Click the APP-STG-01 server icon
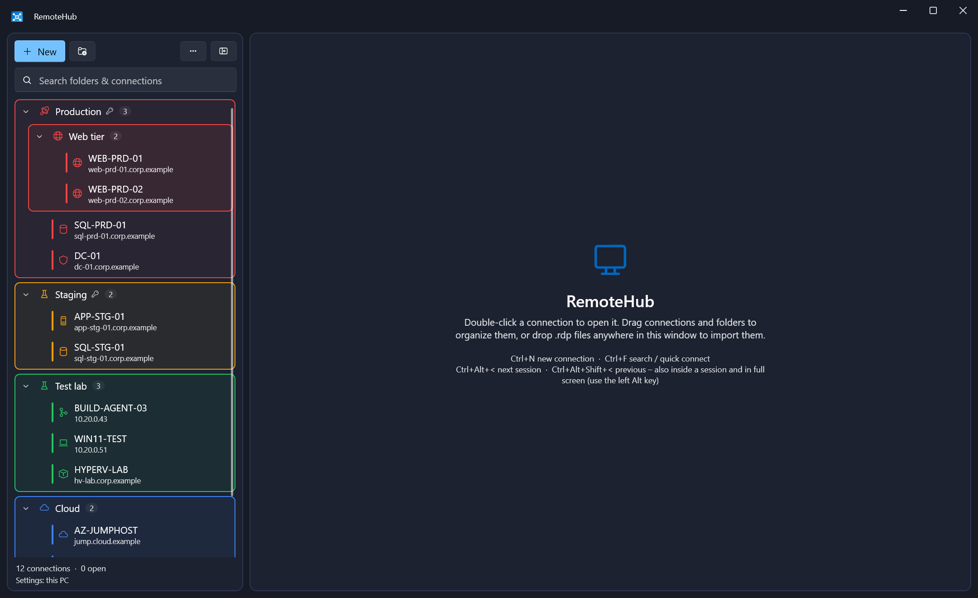978x598 pixels. (x=63, y=321)
